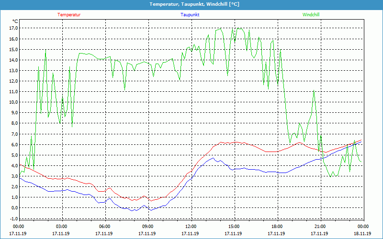The height and width of the screenshot is (239, 383).
Task: Click the 11,0 y-axis value
Action: click(x=14, y=92)
